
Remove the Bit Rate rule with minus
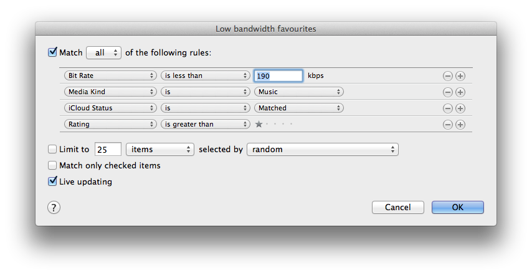tap(447, 76)
